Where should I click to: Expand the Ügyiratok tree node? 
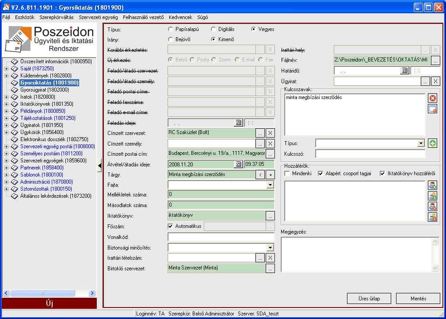tap(7, 125)
